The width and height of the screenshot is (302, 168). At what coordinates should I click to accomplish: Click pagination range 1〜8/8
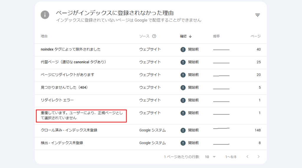click(x=231, y=157)
